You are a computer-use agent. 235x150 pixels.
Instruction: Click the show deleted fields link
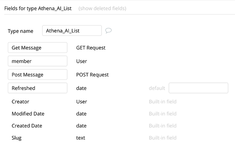(102, 8)
